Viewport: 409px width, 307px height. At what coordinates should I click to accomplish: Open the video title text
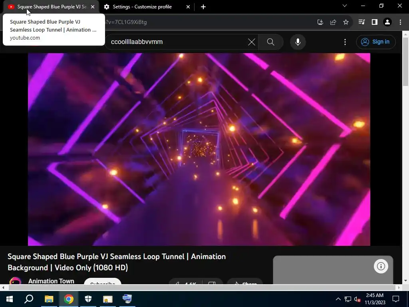[x=117, y=262]
